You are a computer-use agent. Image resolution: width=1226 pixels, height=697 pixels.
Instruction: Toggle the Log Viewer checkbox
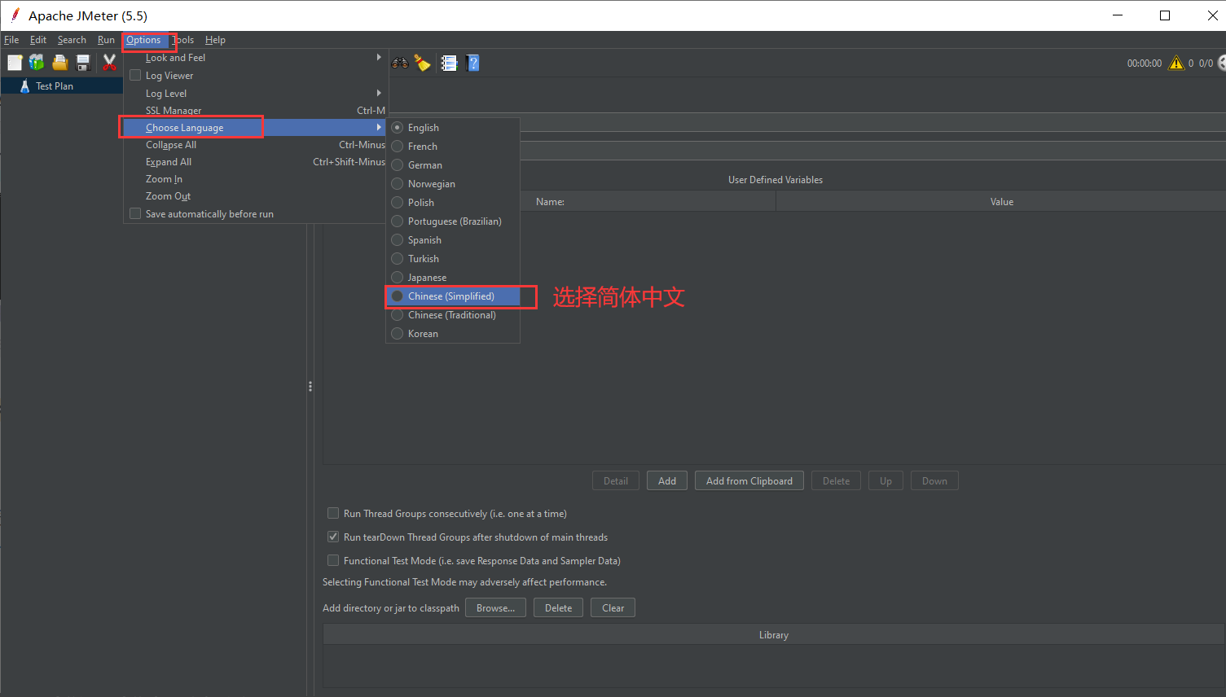tap(135, 75)
